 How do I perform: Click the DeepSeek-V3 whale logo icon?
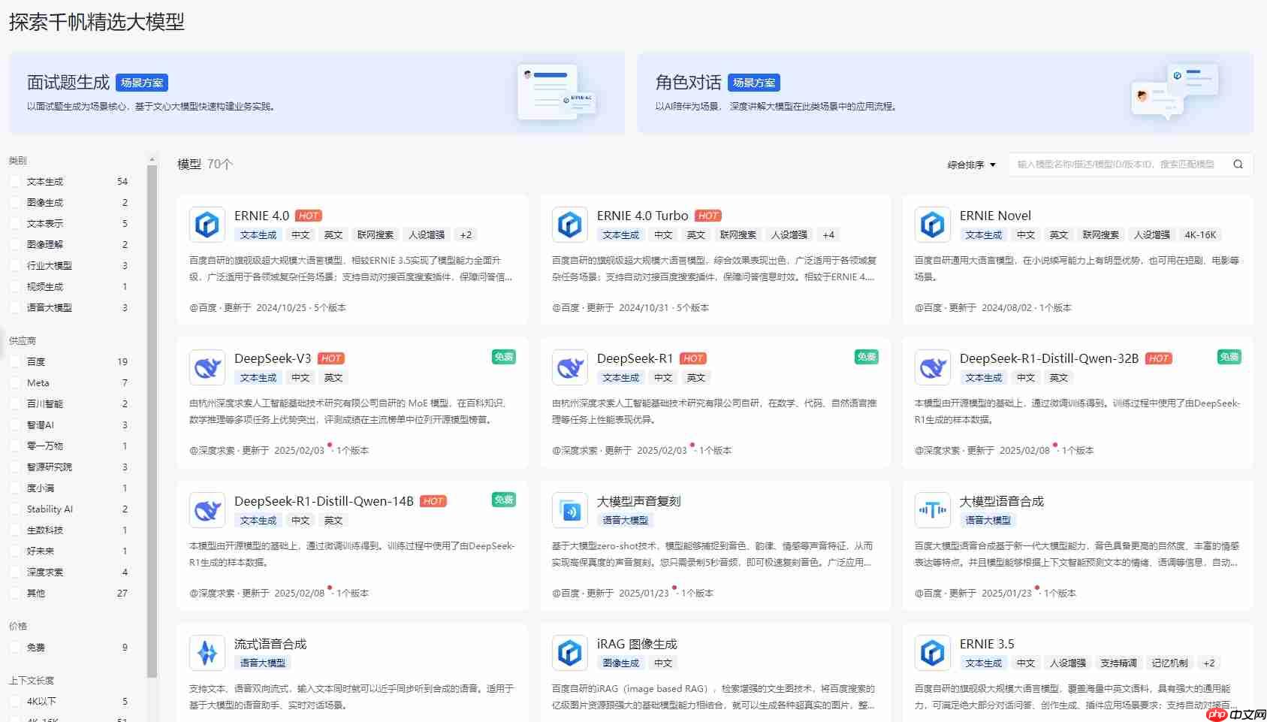pyautogui.click(x=207, y=367)
